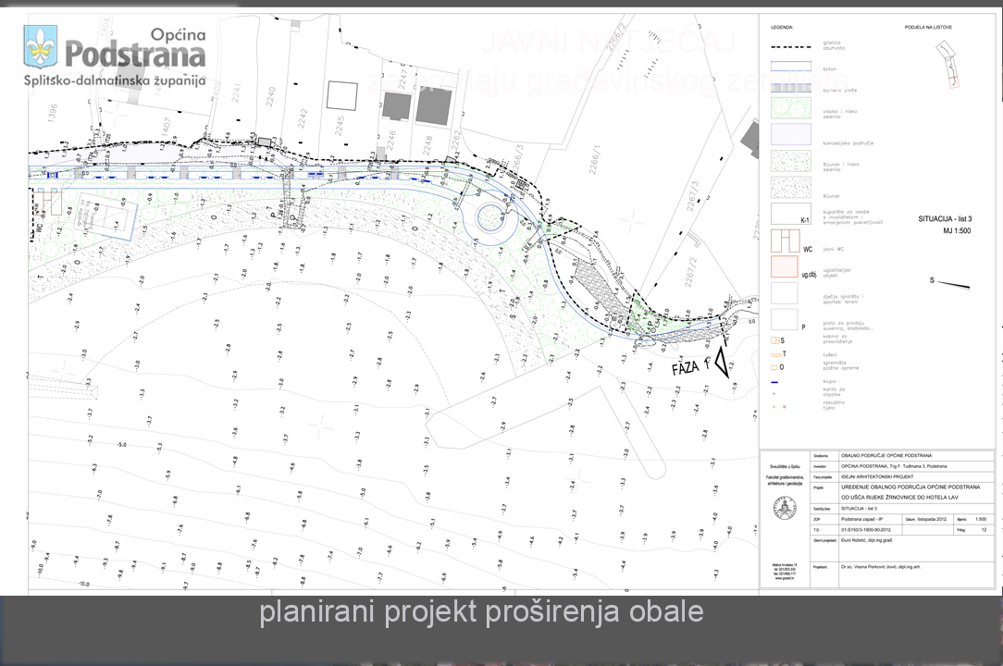This screenshot has width=1003, height=666.
Task: Click the FAZA 1 arrow marker
Action: click(x=723, y=362)
